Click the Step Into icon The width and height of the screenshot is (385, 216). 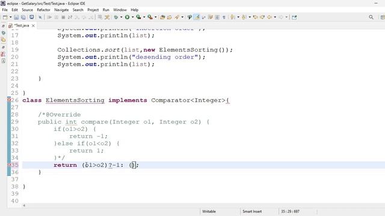(x=77, y=17)
